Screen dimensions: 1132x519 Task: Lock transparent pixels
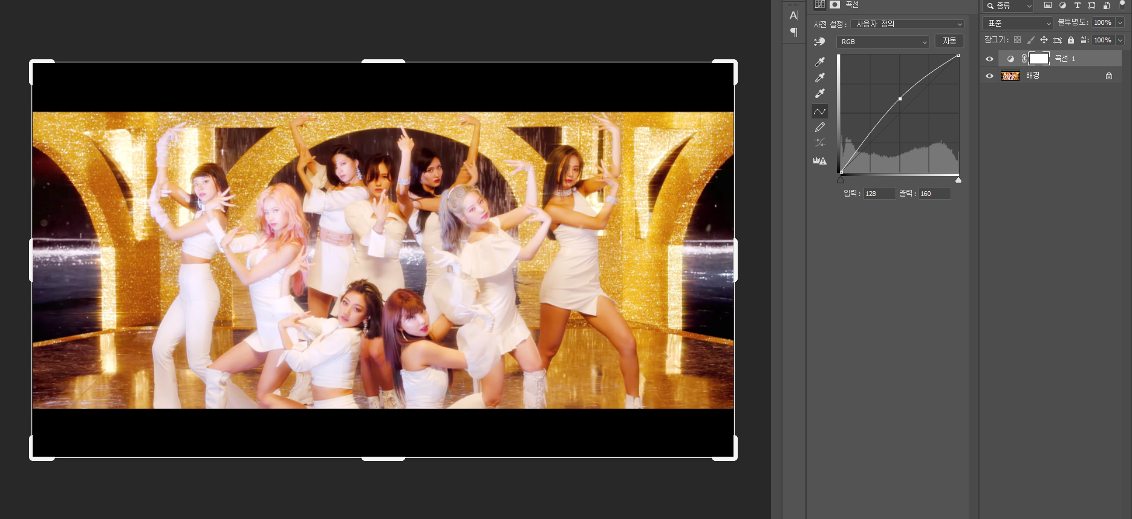(x=1017, y=40)
